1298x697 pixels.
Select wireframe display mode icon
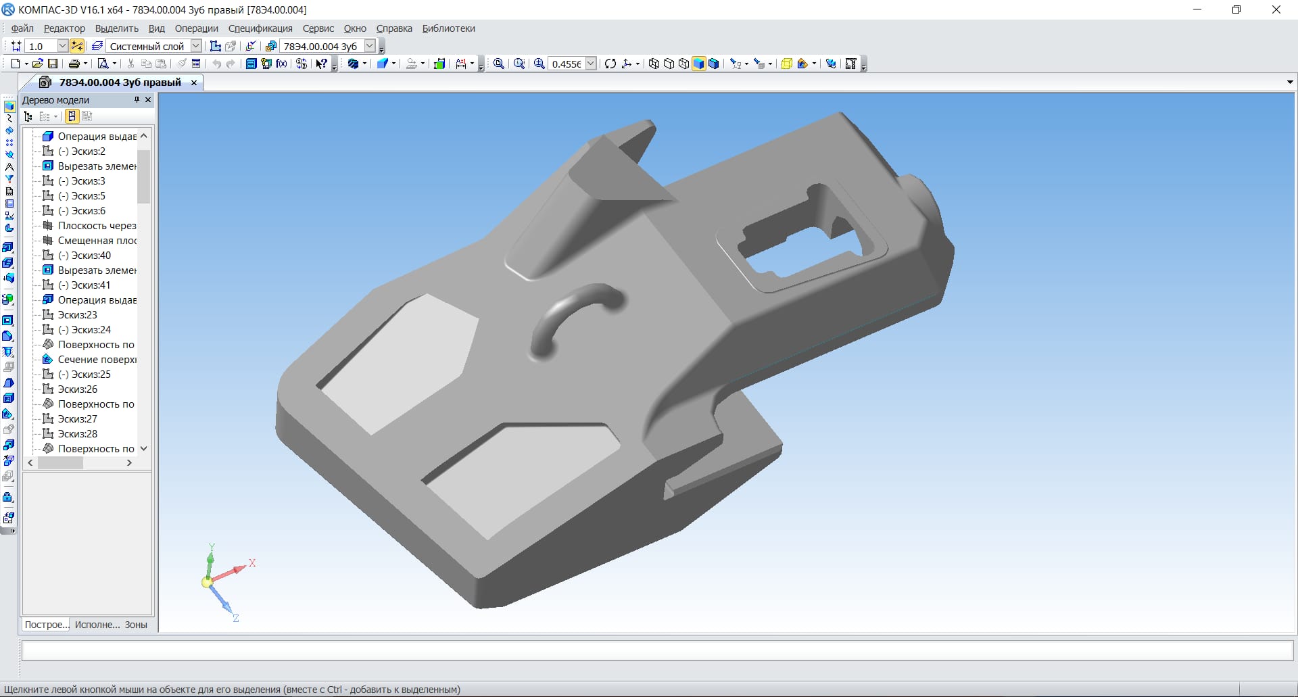tap(654, 64)
